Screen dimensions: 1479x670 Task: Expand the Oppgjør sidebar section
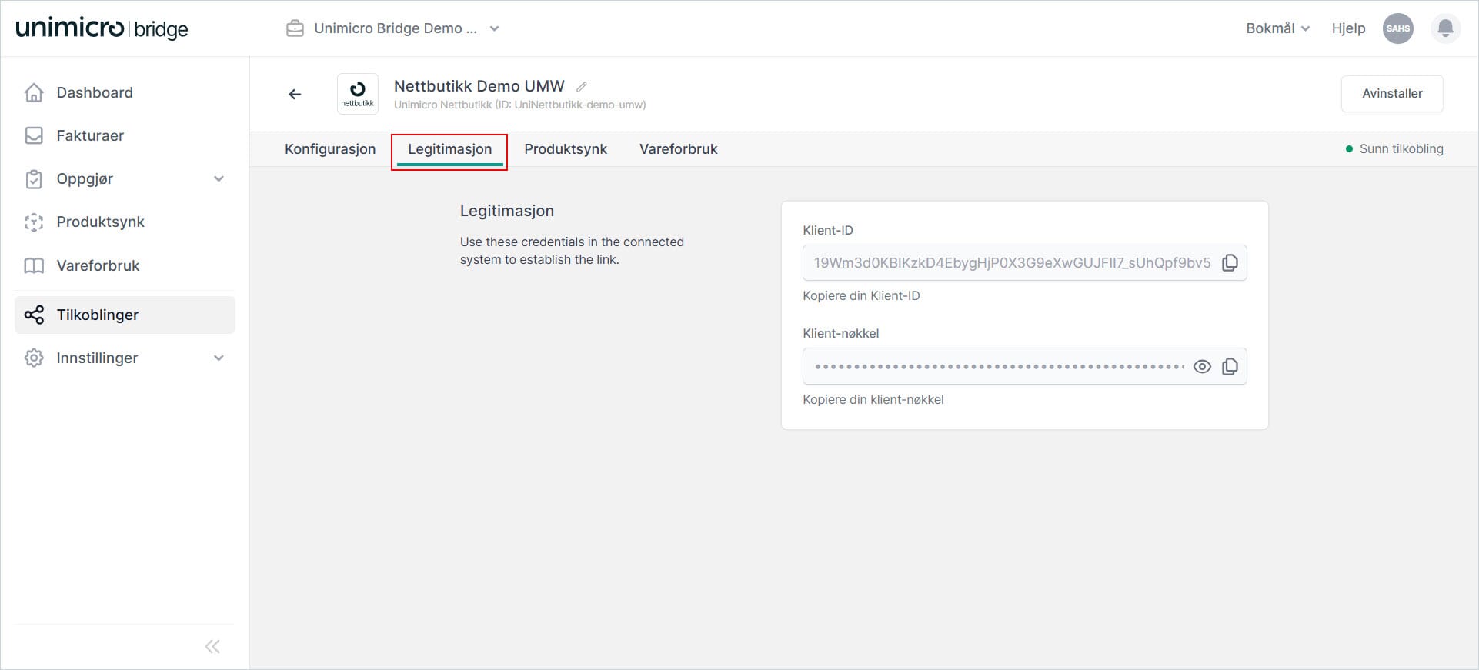pos(219,179)
